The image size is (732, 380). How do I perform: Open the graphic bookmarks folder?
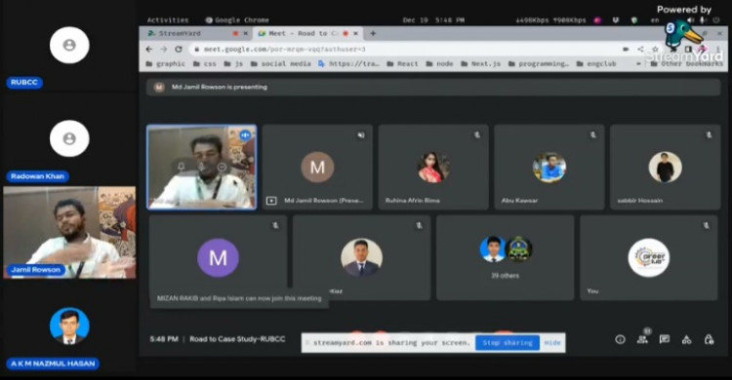(x=166, y=64)
